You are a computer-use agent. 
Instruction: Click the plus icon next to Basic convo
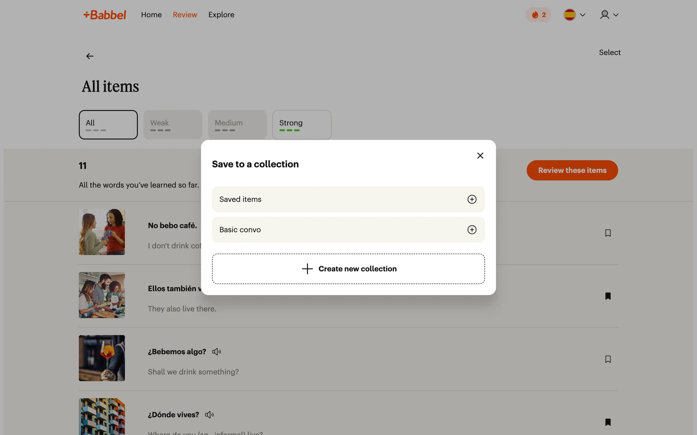tap(472, 230)
